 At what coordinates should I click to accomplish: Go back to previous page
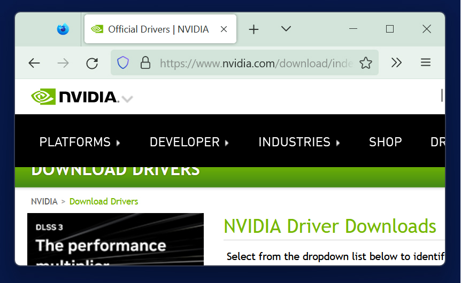(34, 63)
